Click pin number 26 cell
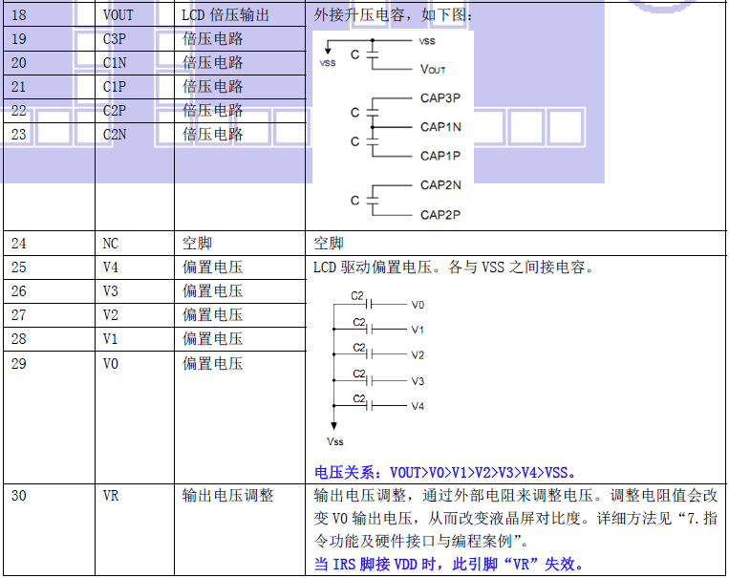Image resolution: width=729 pixels, height=578 pixels. point(49,291)
